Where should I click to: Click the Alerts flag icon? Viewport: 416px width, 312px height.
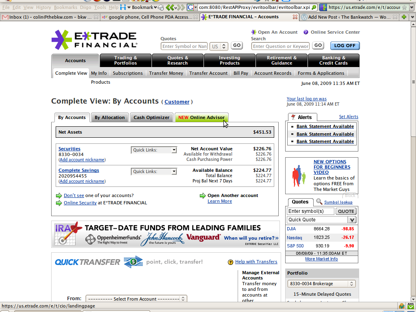pos(293,117)
